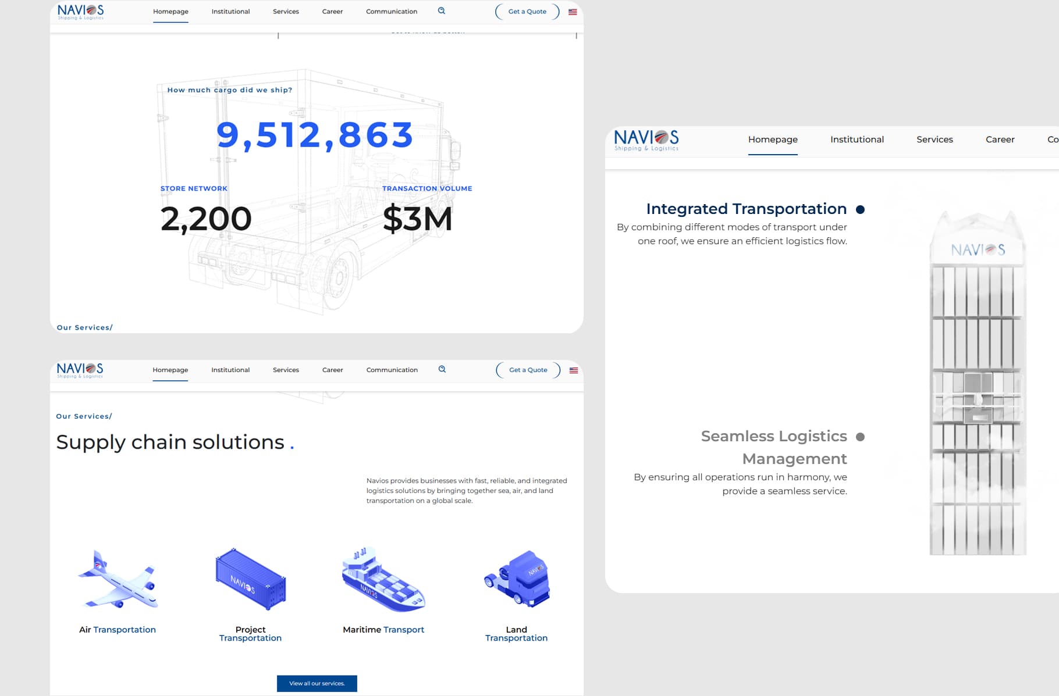Select the cargo ship icon for Maritime Transport

tap(383, 580)
